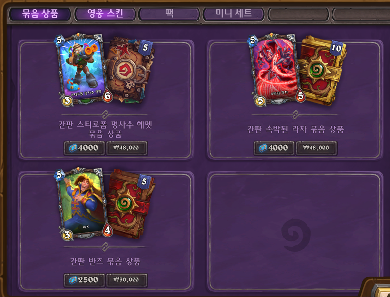
Task: Purchase 반즈 bundle for ₩30,000
Action: pyautogui.click(x=127, y=280)
